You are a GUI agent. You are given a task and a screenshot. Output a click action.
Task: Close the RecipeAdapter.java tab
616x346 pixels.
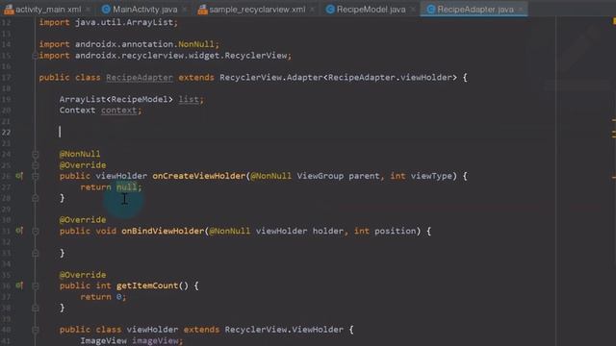tap(521, 9)
